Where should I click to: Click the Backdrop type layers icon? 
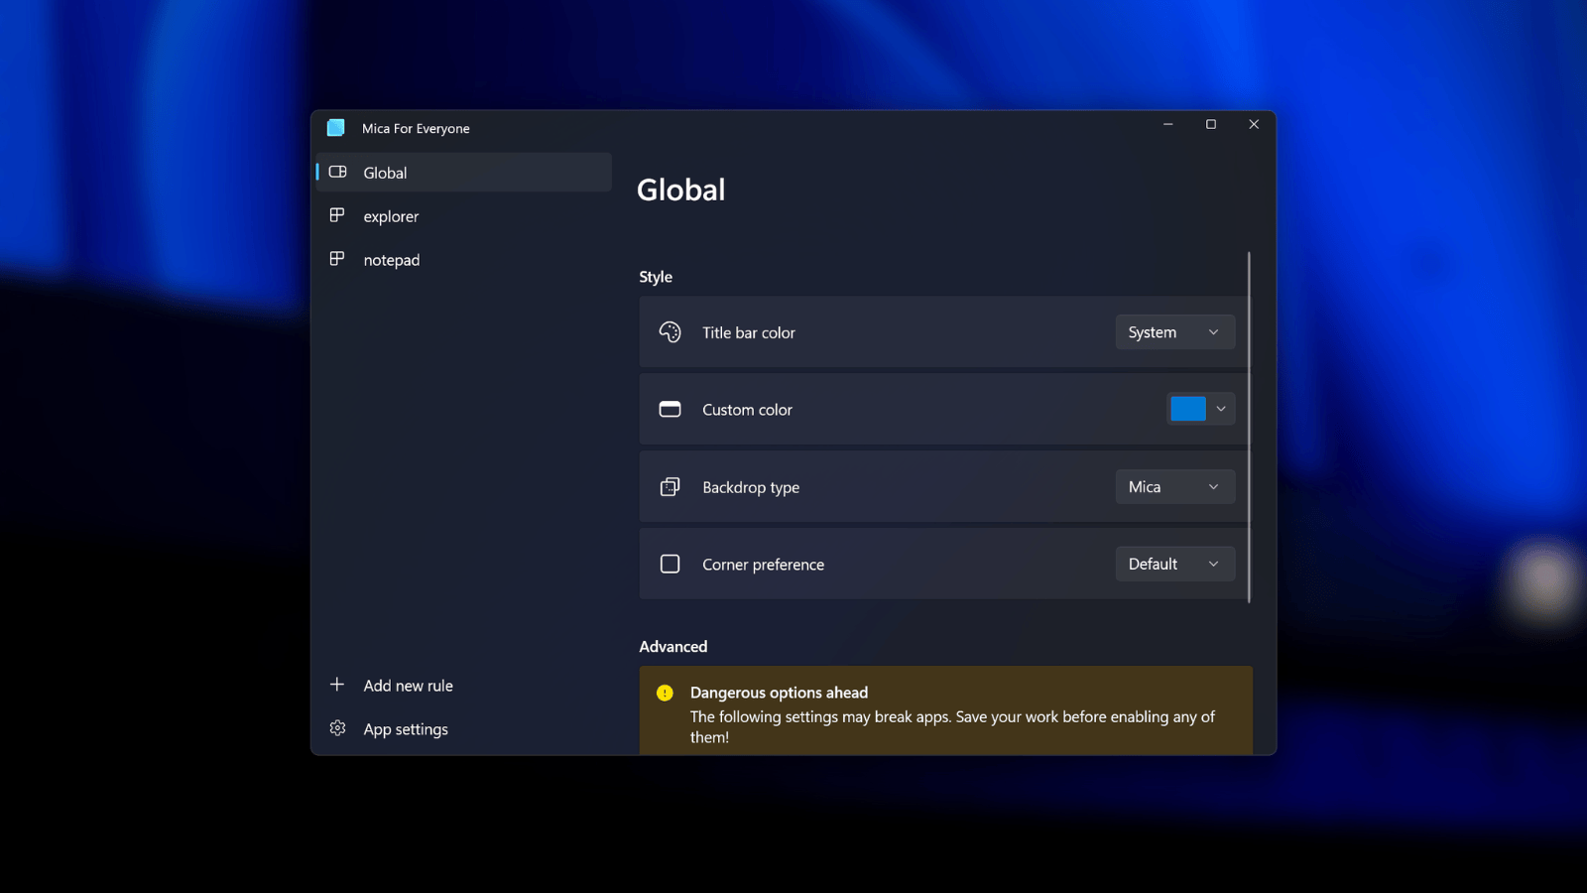[671, 486]
